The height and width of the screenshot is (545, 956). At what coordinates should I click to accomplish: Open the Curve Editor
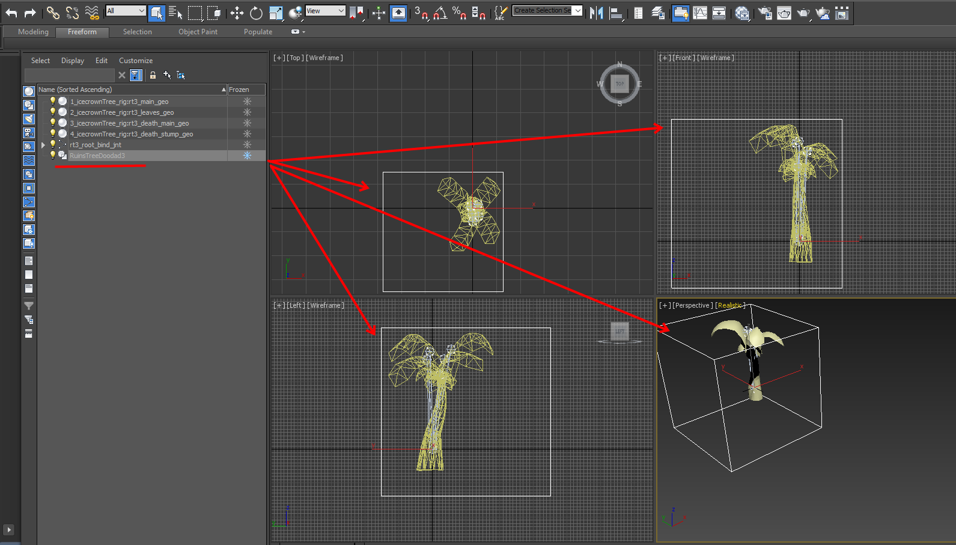click(700, 13)
